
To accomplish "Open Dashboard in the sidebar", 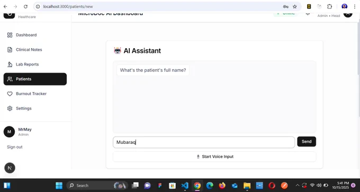I will 35,35.
